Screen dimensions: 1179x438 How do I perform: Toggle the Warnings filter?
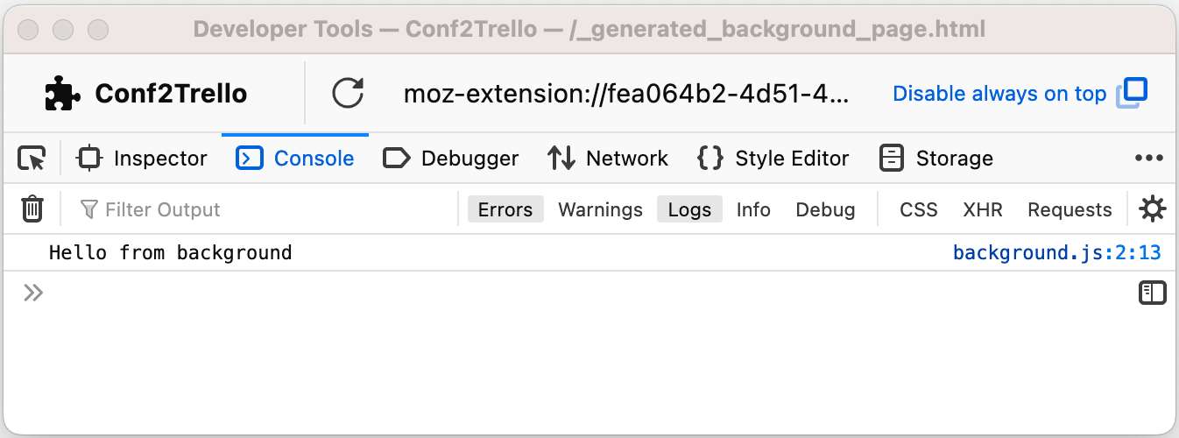tap(600, 209)
